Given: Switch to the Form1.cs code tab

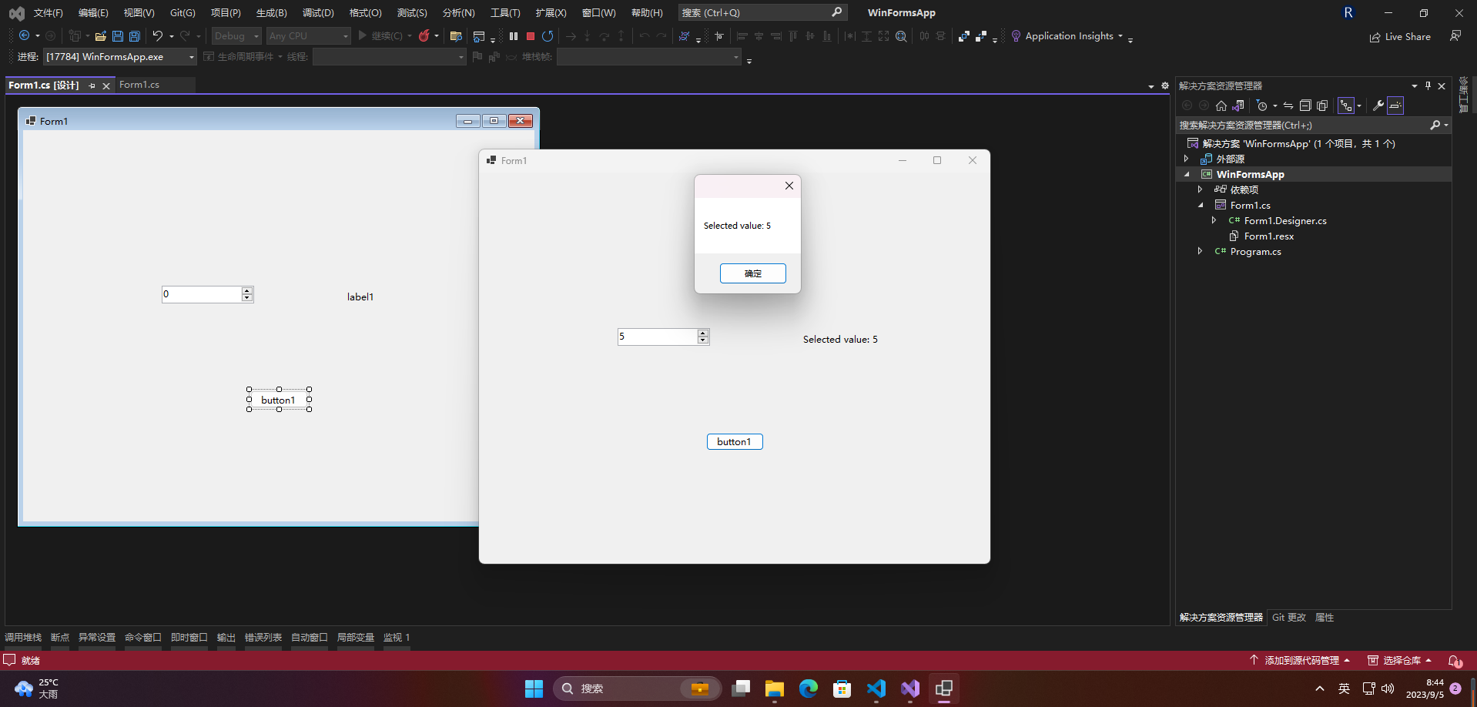Looking at the screenshot, I should (139, 85).
